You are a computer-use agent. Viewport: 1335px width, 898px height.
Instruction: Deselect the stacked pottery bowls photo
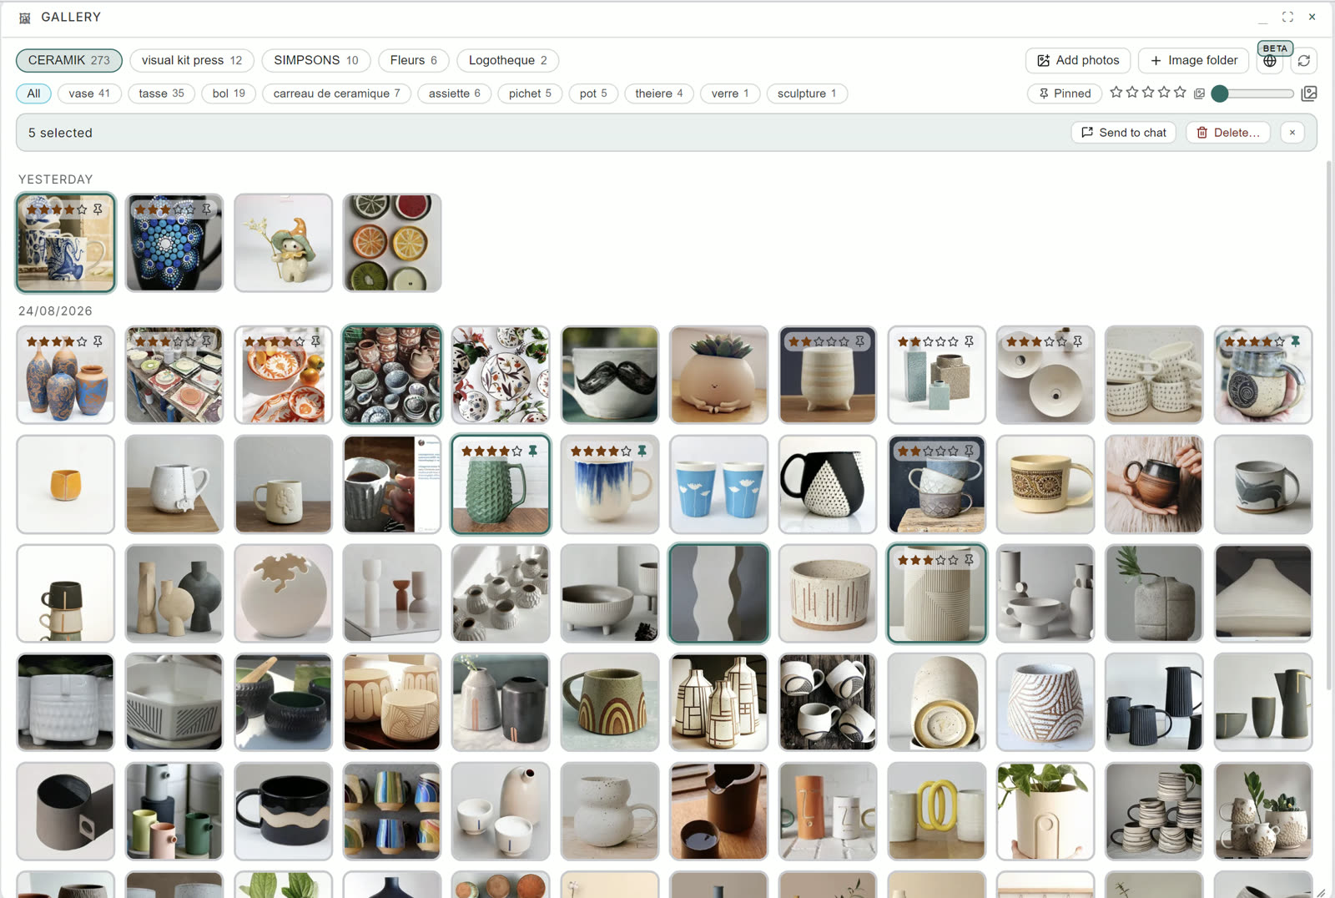[392, 375]
